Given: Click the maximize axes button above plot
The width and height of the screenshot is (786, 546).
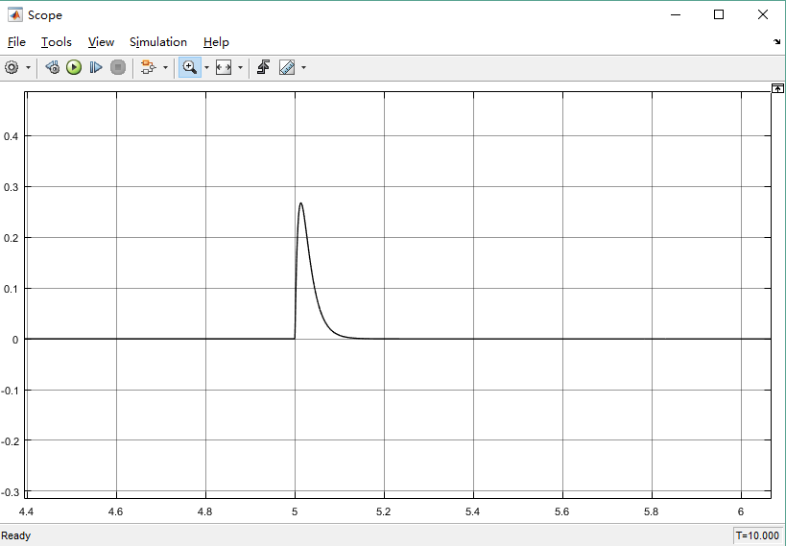Looking at the screenshot, I should [777, 88].
